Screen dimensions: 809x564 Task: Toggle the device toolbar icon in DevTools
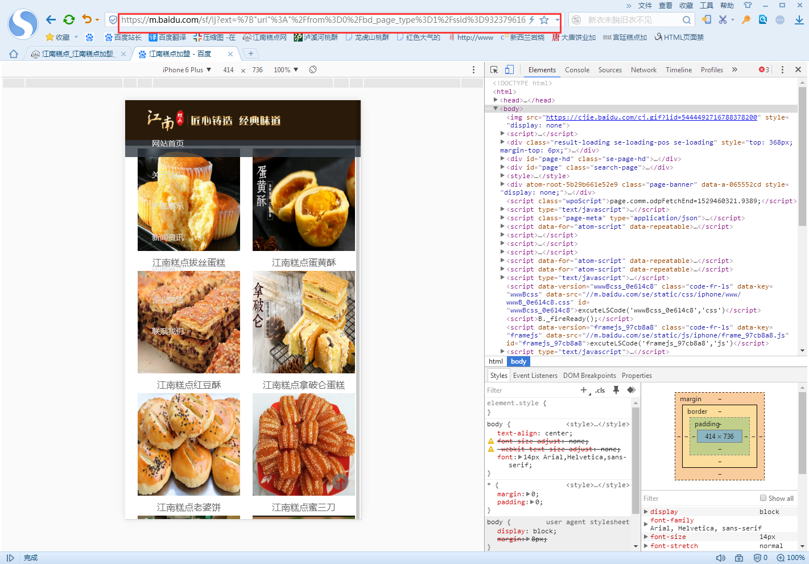509,69
